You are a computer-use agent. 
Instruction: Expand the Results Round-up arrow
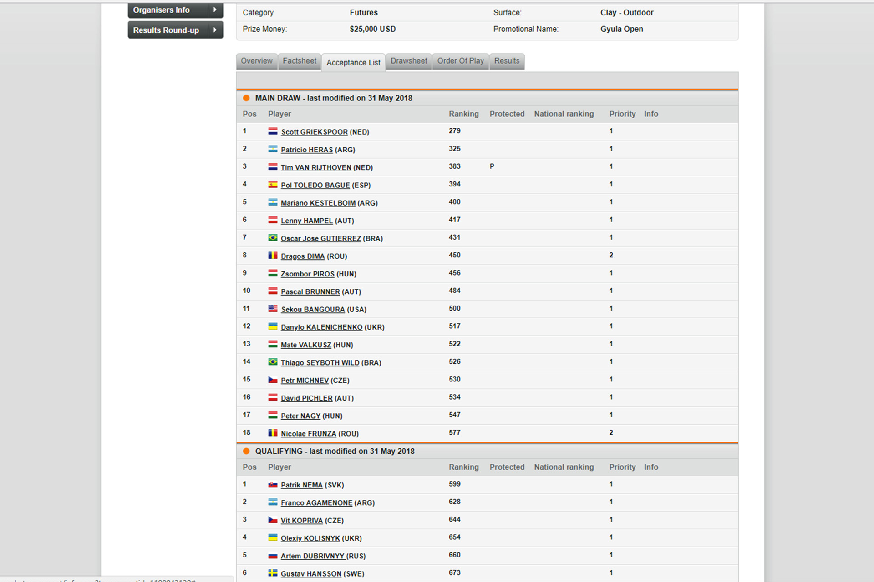click(x=215, y=30)
